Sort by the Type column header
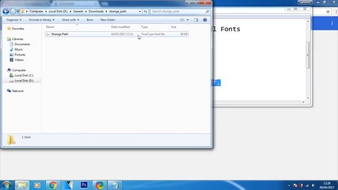This screenshot has height=190, width=338. 144,27
